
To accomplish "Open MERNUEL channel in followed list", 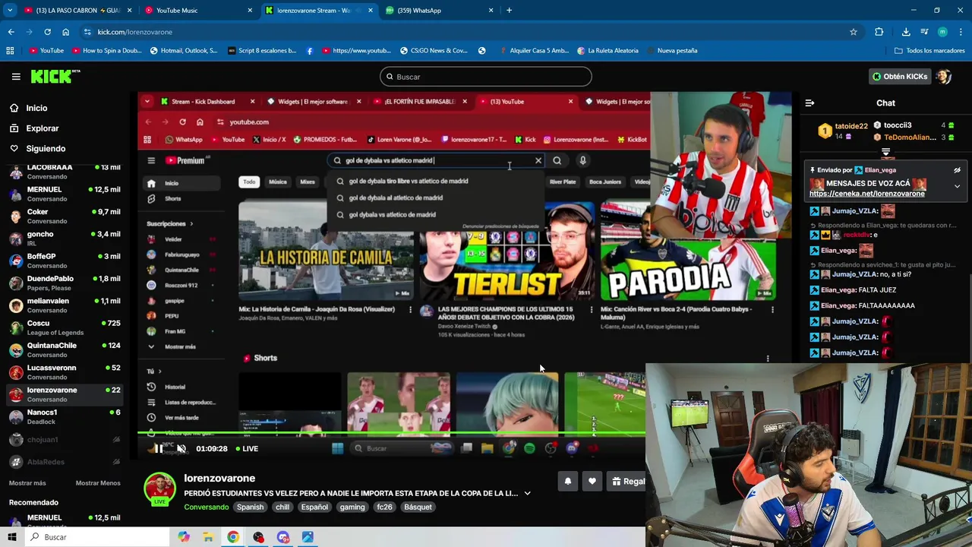I will tap(65, 194).
